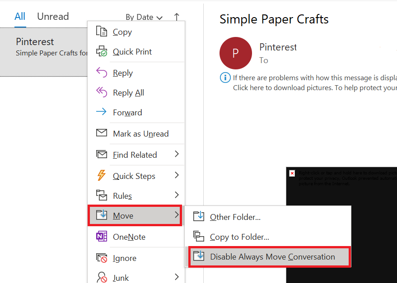The width and height of the screenshot is (397, 283).
Task: Choose Quick Print menu entry
Action: 136,51
